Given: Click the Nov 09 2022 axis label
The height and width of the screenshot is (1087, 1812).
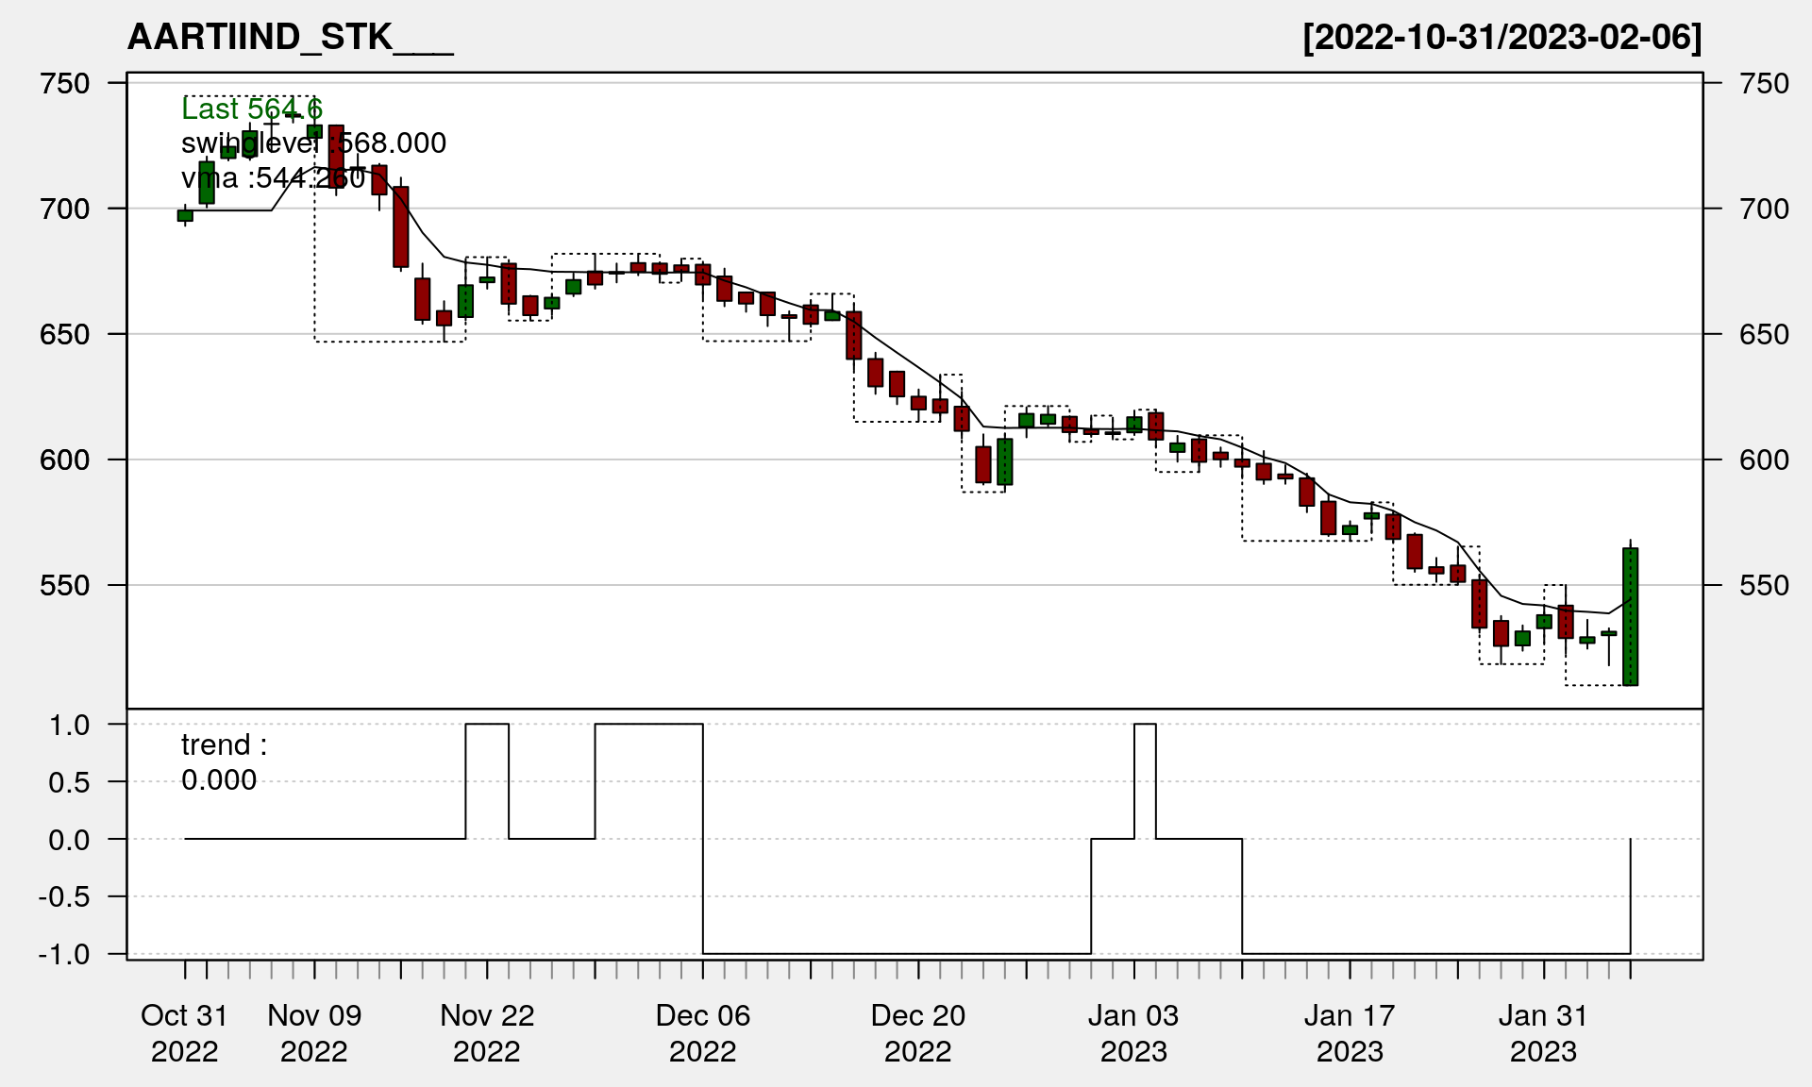Looking at the screenshot, I should click(314, 1033).
